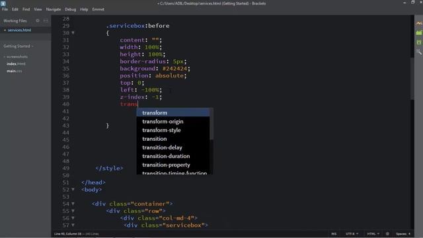Open the Debug menu
This screenshot has height=238, width=423.
[71, 9]
